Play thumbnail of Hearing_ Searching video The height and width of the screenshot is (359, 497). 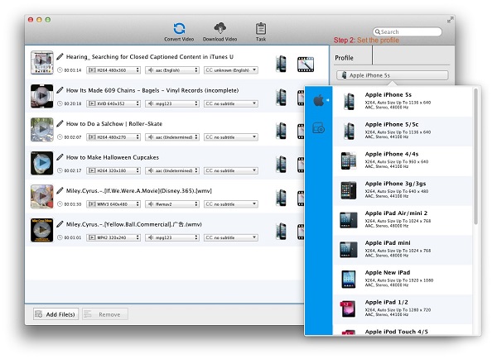[42, 62]
